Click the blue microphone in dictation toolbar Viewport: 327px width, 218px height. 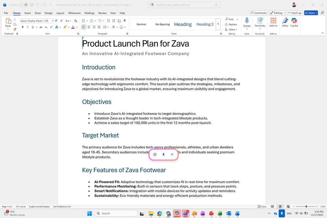coord(163,154)
